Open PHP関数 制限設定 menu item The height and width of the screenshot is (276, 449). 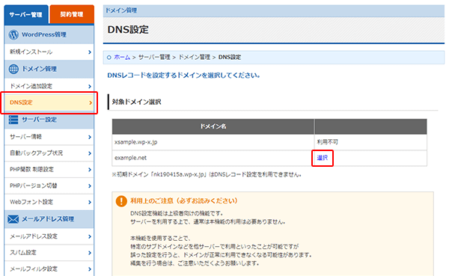[x=49, y=170]
